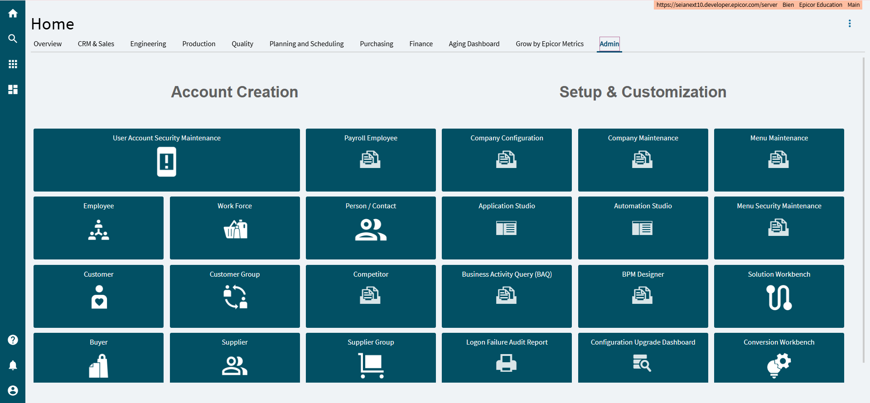Open the Help question mark icon

click(13, 340)
